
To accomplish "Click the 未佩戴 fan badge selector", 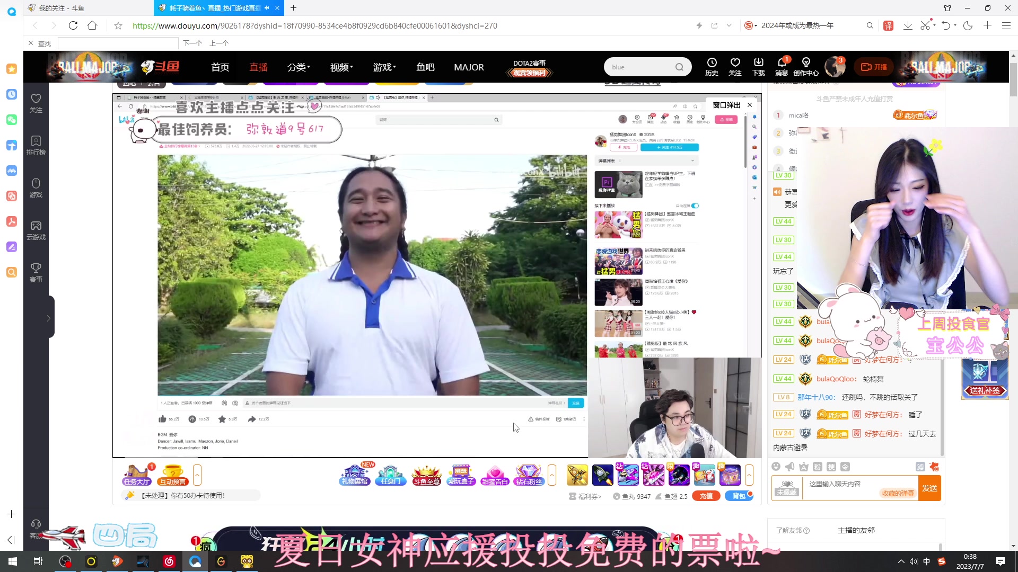I will pos(786,488).
